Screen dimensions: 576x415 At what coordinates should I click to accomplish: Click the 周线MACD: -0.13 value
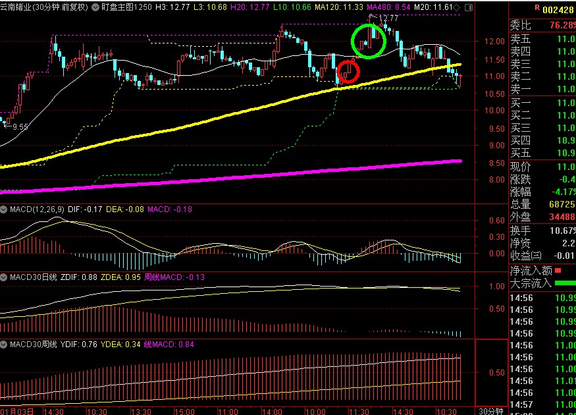pos(174,277)
